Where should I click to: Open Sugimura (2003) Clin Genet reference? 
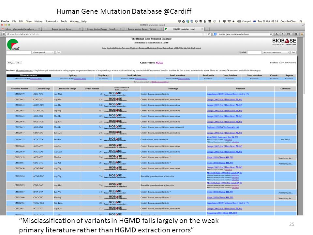coord(223,127)
